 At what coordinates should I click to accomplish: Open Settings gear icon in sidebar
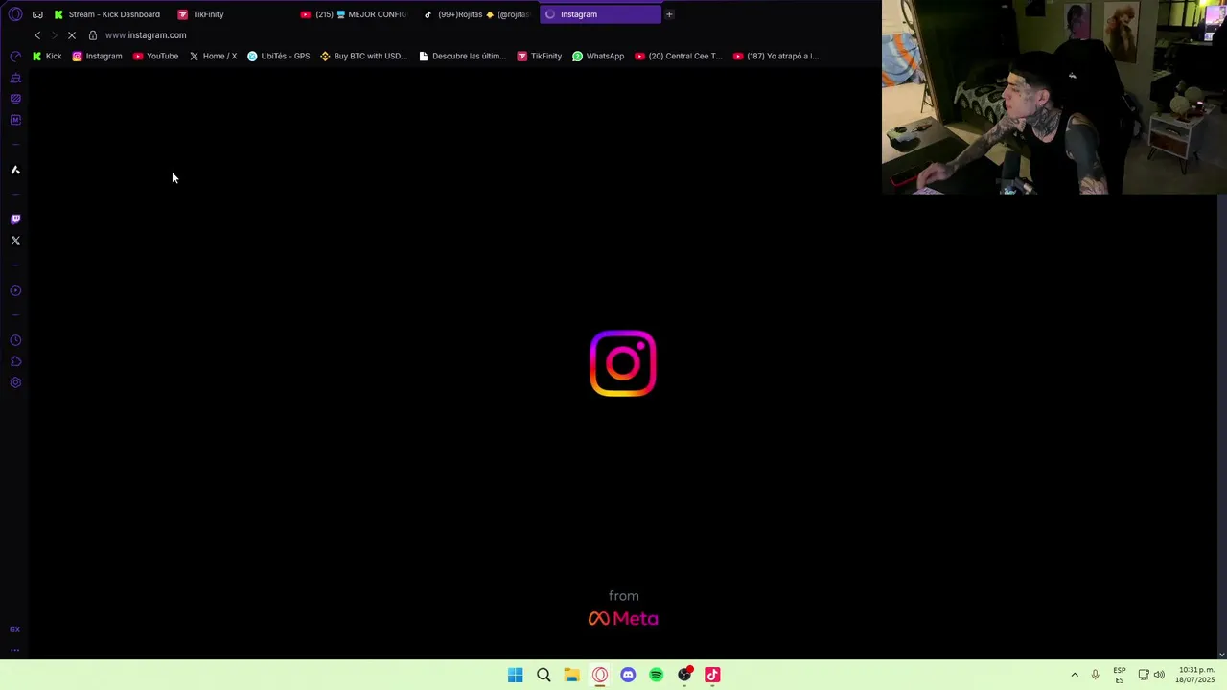coord(15,382)
